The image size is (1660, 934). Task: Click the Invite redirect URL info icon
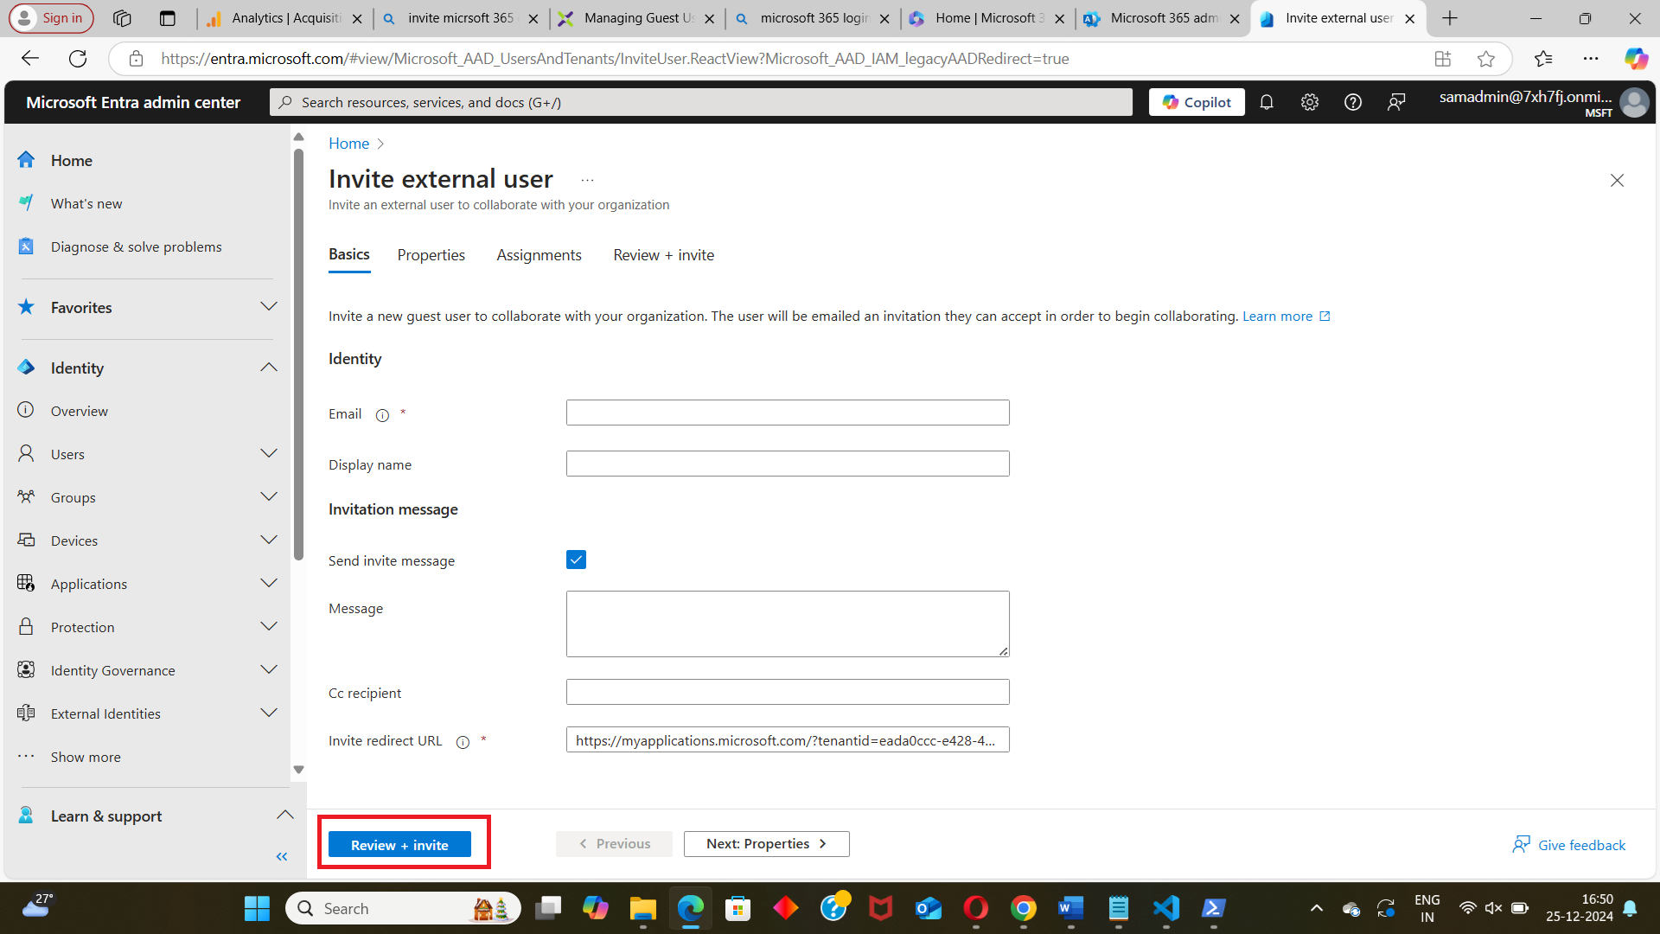(x=463, y=742)
